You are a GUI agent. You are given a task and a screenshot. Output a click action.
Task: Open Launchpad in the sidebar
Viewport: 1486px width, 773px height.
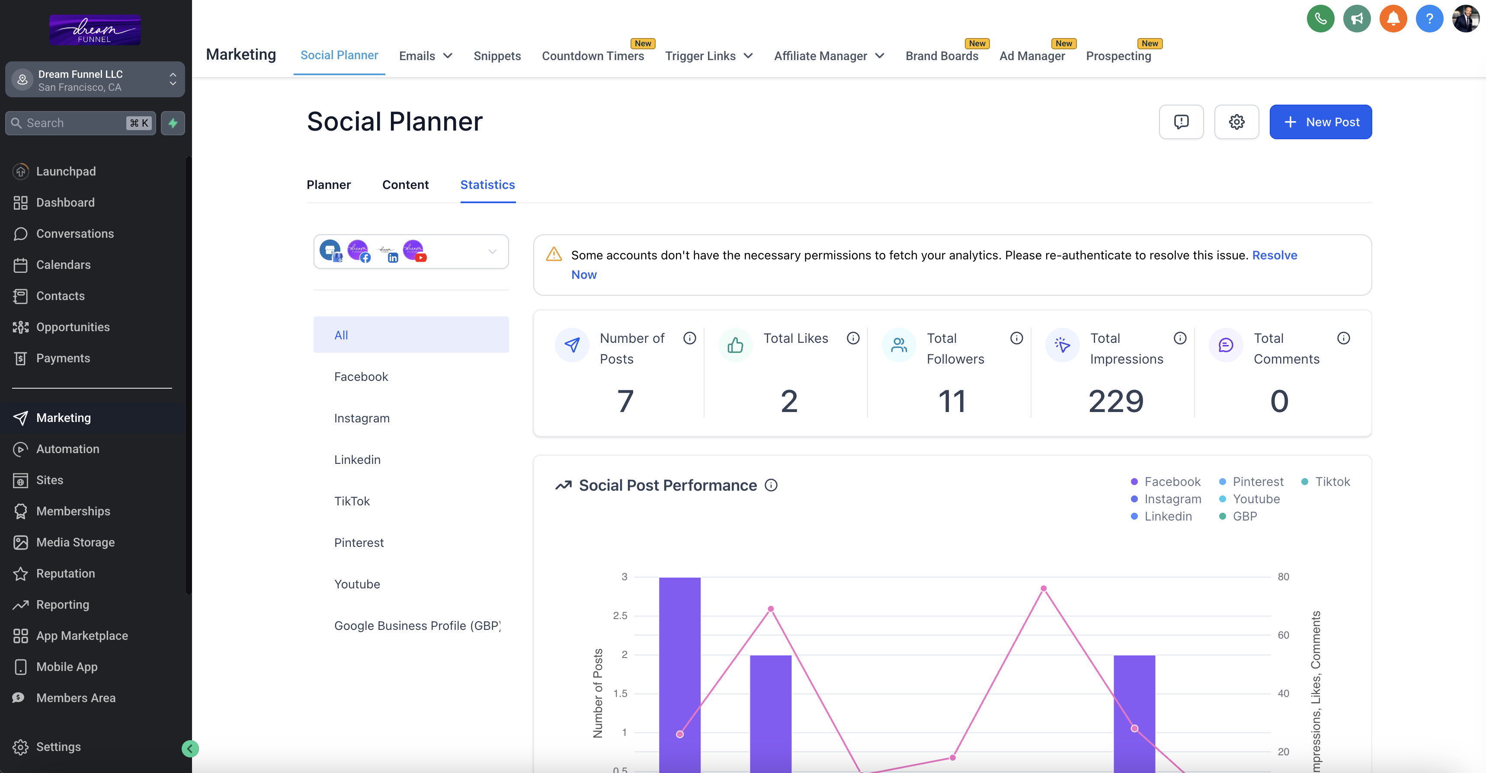[x=66, y=171]
